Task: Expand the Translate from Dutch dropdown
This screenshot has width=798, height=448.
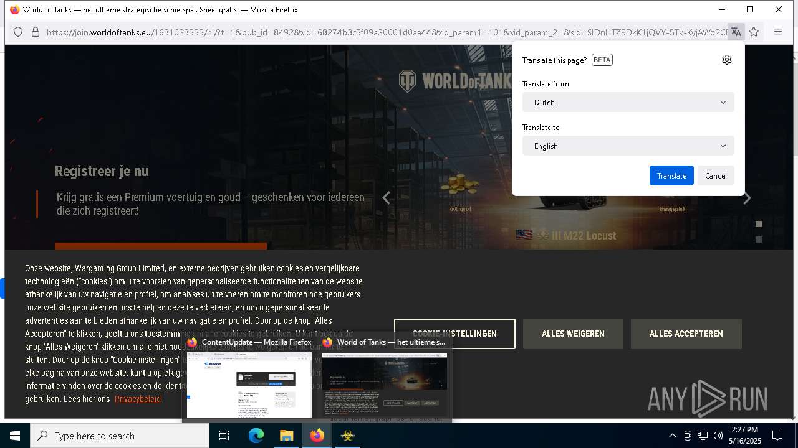Action: tap(628, 102)
